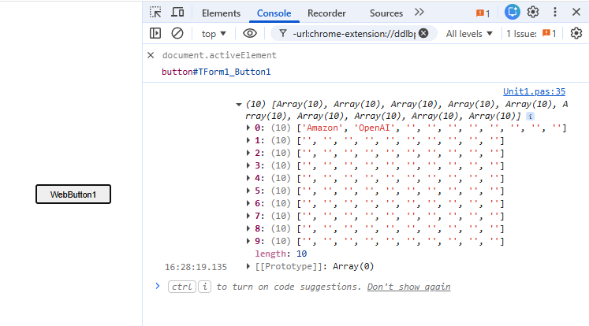Clear the filter text with X icon
This screenshot has width=589, height=326.
pyautogui.click(x=423, y=33)
